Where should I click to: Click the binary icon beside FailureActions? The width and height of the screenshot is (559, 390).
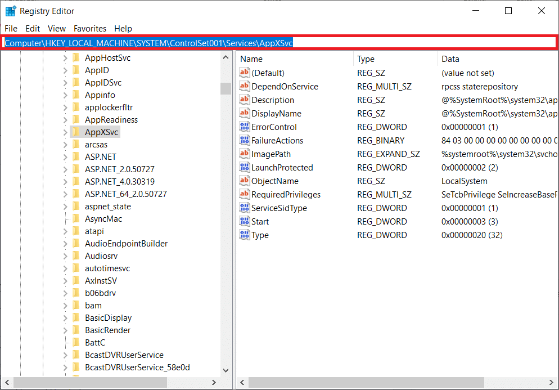click(244, 141)
